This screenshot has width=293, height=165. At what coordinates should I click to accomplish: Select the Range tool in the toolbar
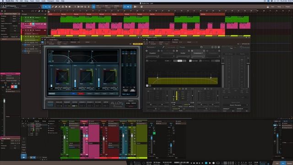click(49, 6)
